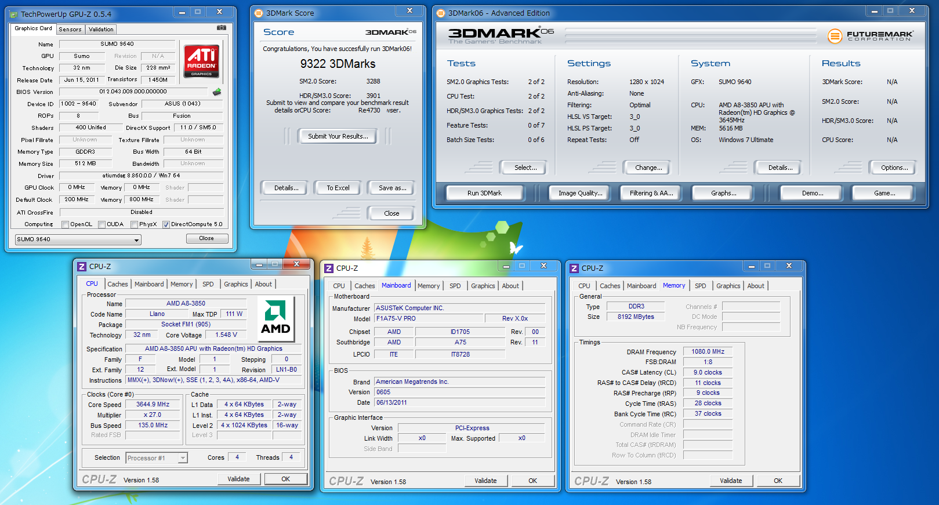
Task: Click the ATI Radeon logo in GPU-Z
Action: [x=202, y=61]
